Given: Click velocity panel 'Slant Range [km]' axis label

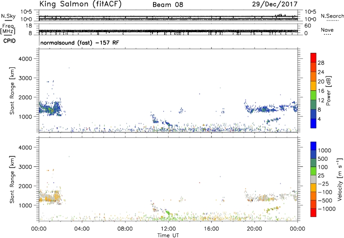Looking at the screenshot, I should pyautogui.click(x=12, y=180).
